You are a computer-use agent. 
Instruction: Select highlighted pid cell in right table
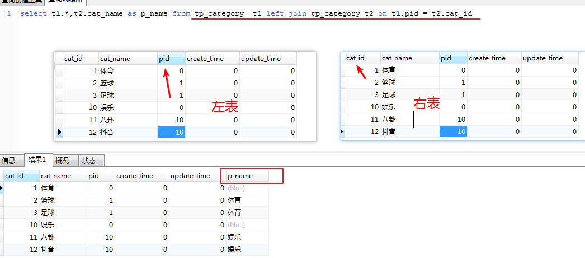[x=453, y=132]
